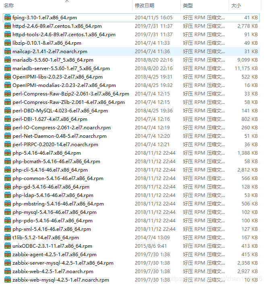Click the perl-DBD-MySQL rpm icon
The image size is (266, 286).
tap(8, 110)
